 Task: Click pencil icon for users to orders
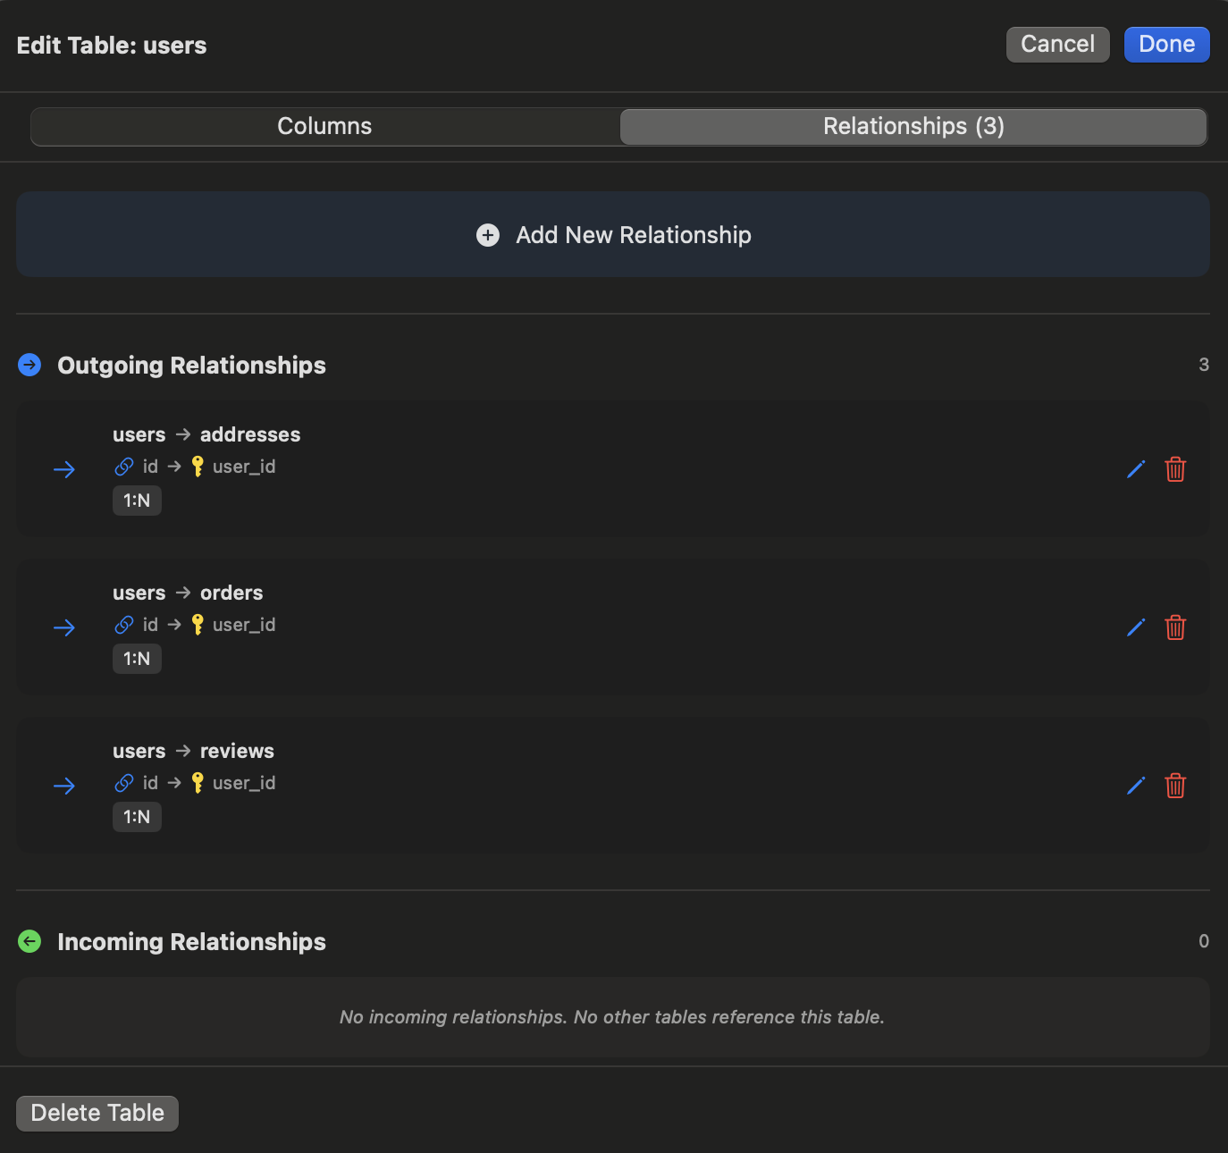[1136, 627]
